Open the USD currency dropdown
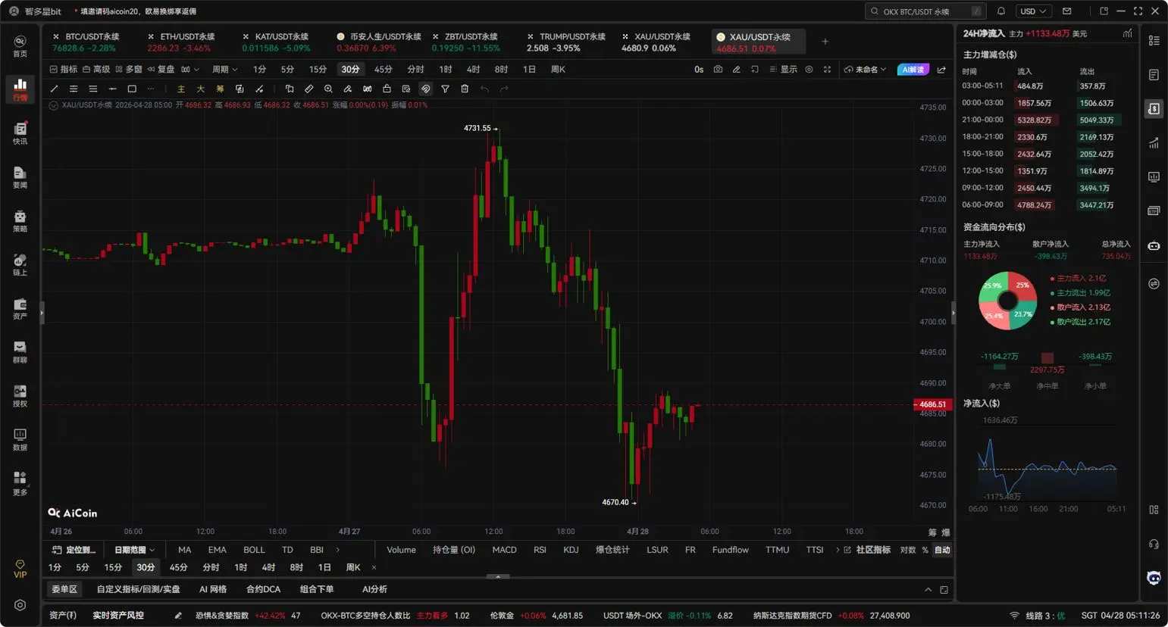The image size is (1168, 627). click(1033, 11)
